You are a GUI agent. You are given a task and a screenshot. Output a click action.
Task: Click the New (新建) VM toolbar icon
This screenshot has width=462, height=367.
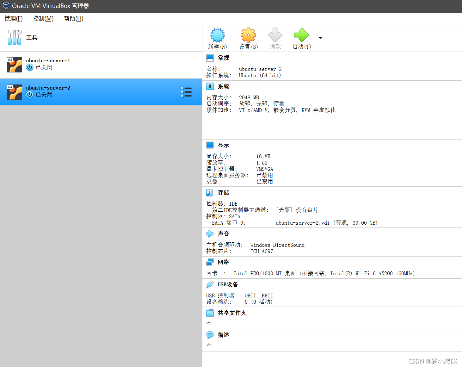point(218,35)
